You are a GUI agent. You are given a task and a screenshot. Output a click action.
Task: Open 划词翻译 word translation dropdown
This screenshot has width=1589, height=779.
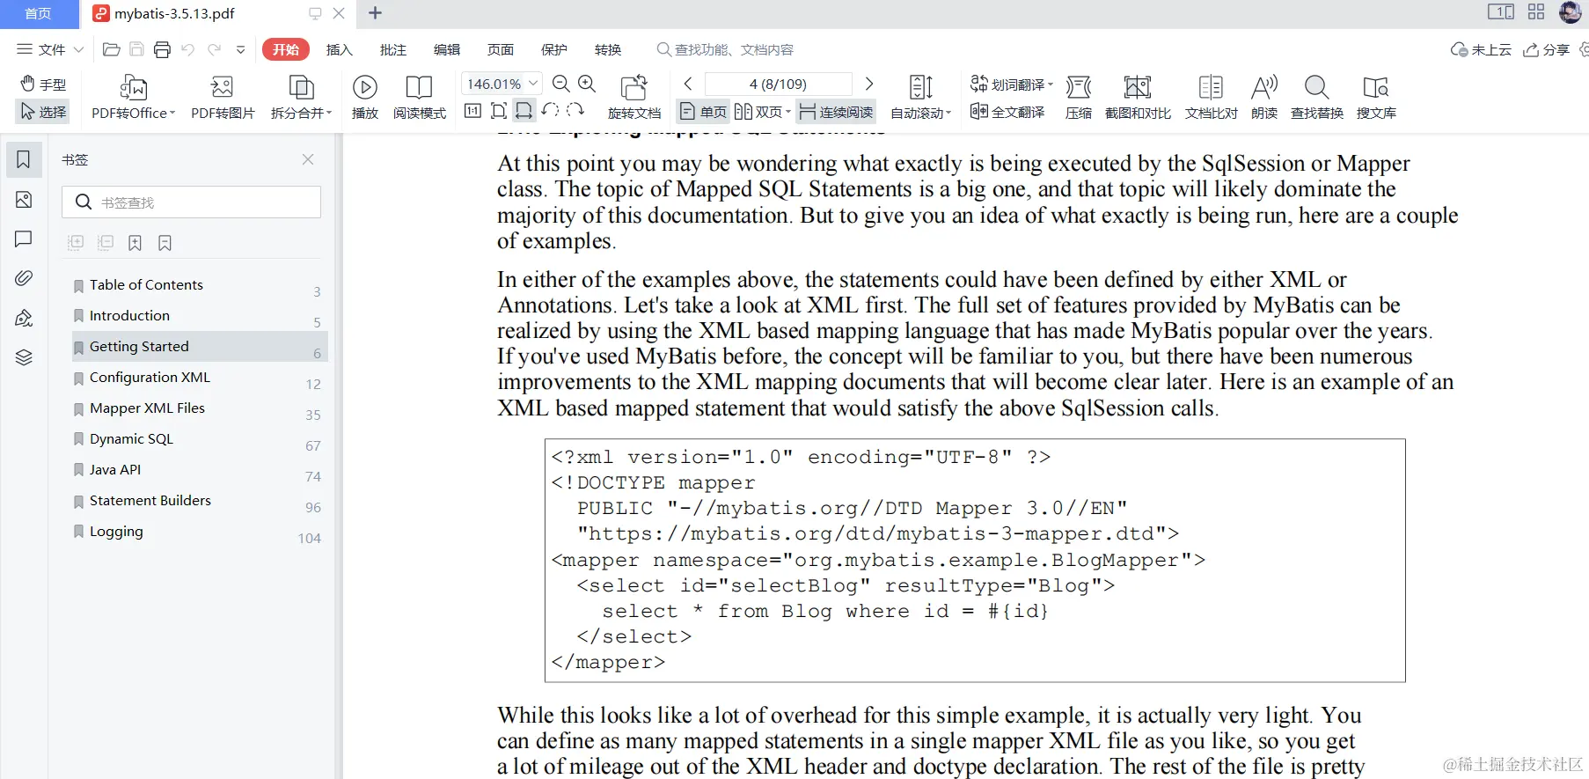[x=1012, y=85]
